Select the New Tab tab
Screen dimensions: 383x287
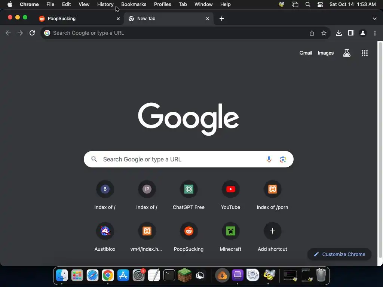[169, 19]
